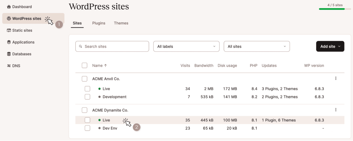The image size is (353, 141).
Task: Toggle the select-all checkbox in table header
Action: [x=84, y=66]
